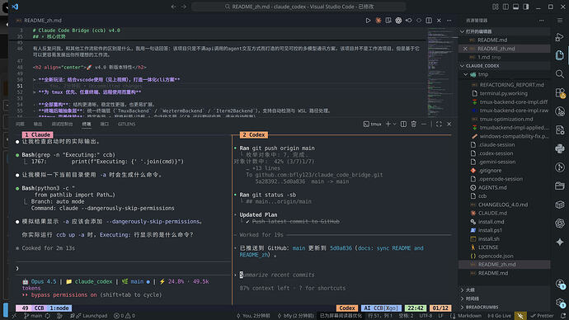Add a new terminal with the plus icon
The image size is (569, 320).
[x=388, y=124]
